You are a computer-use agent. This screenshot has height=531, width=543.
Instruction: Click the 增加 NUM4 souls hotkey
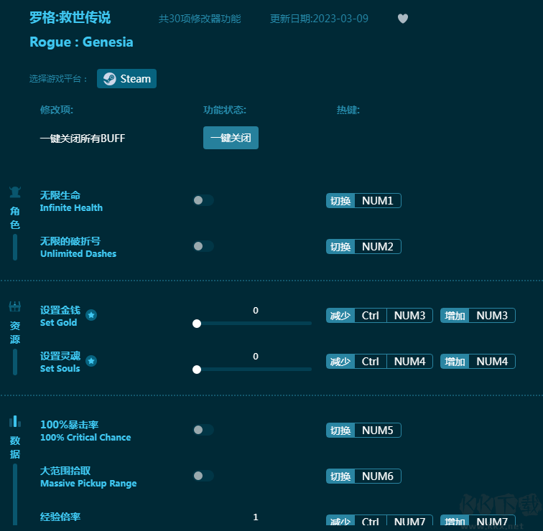pyautogui.click(x=478, y=362)
